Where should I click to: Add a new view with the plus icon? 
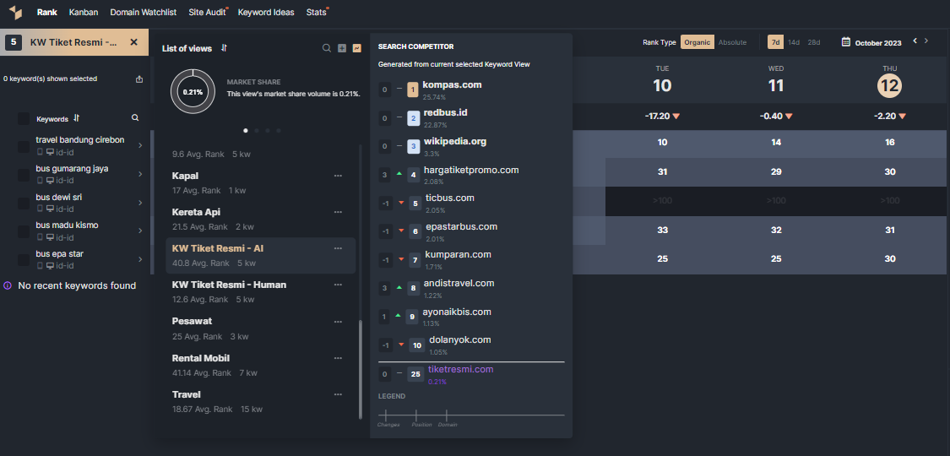pos(342,48)
